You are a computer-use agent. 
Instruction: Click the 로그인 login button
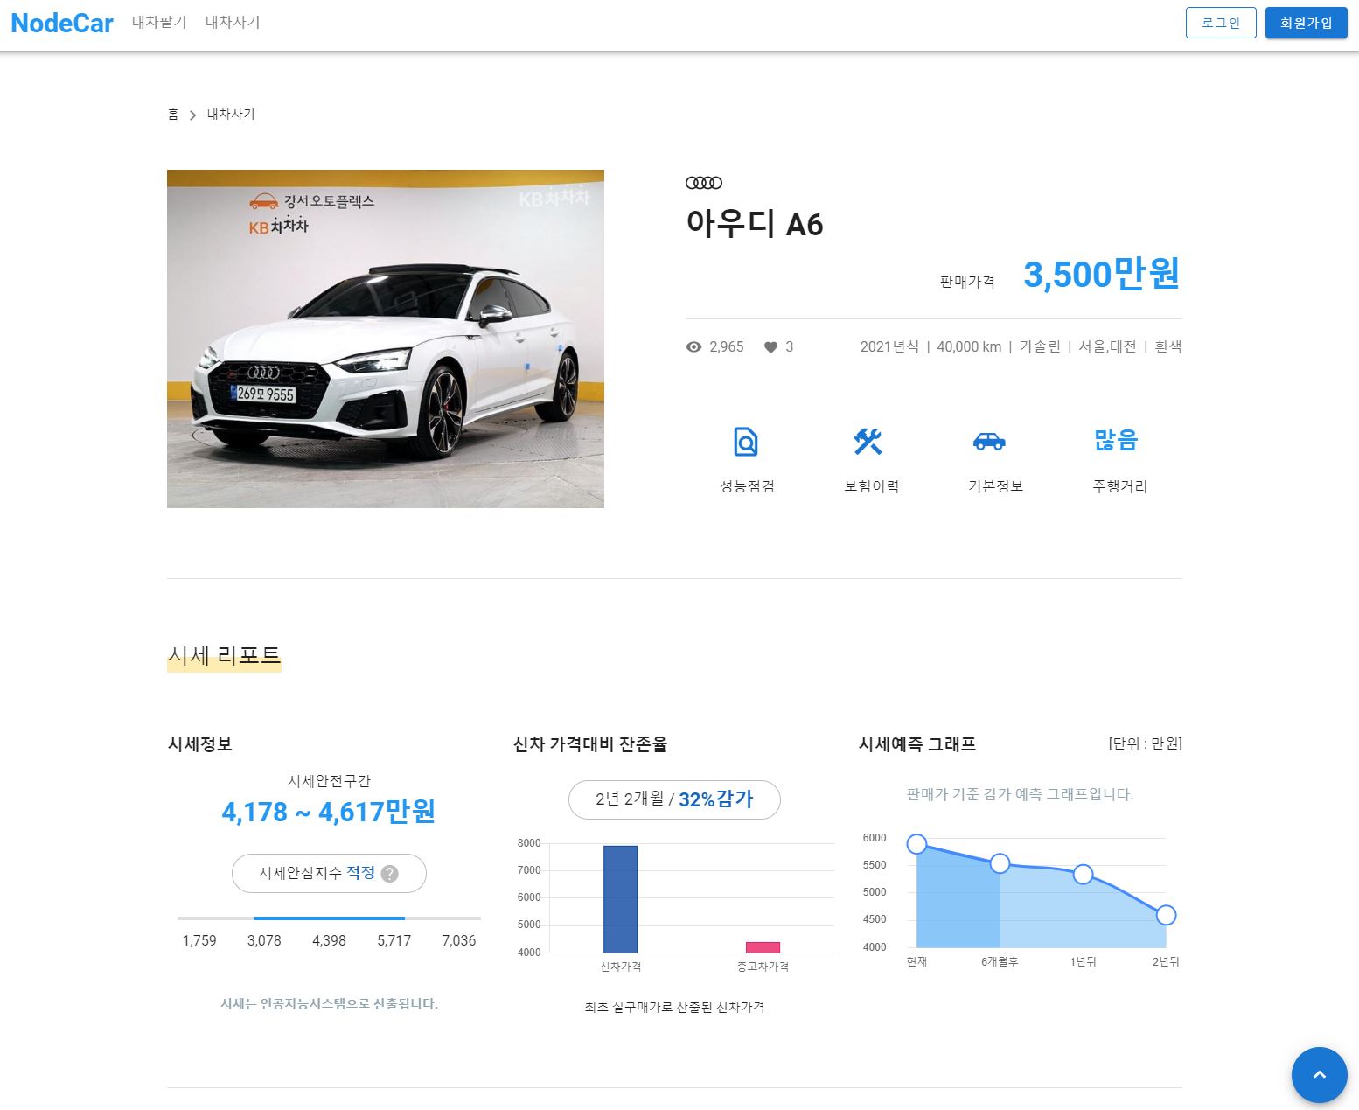(1221, 23)
